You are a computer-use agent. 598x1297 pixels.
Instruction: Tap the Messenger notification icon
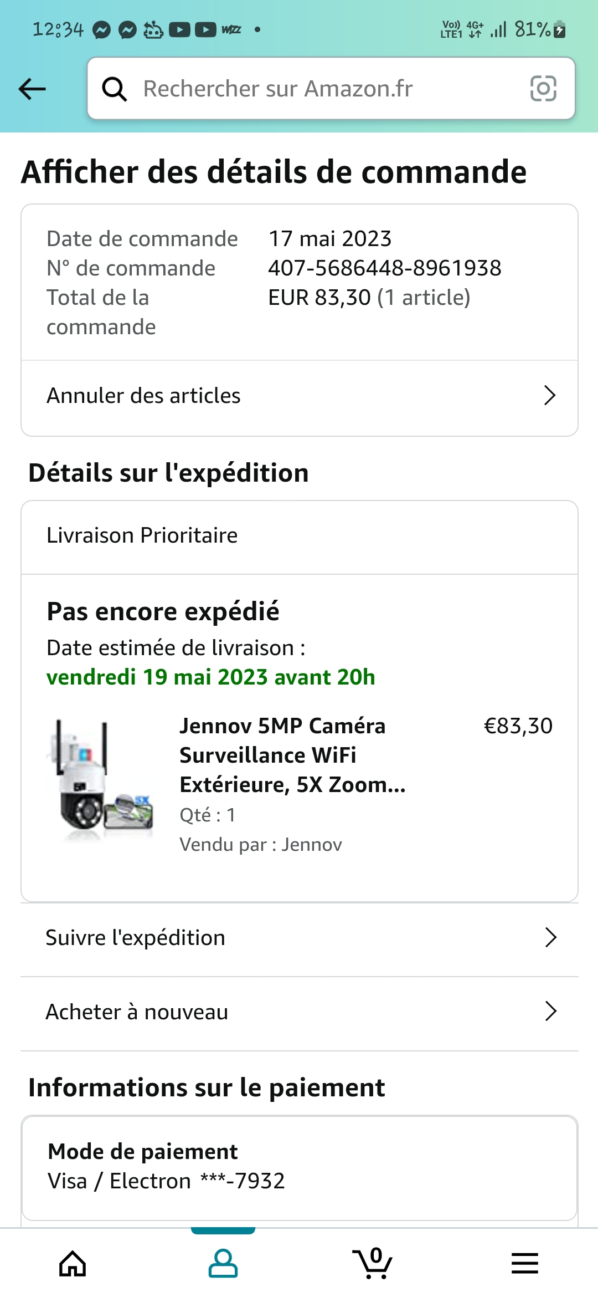click(x=102, y=29)
